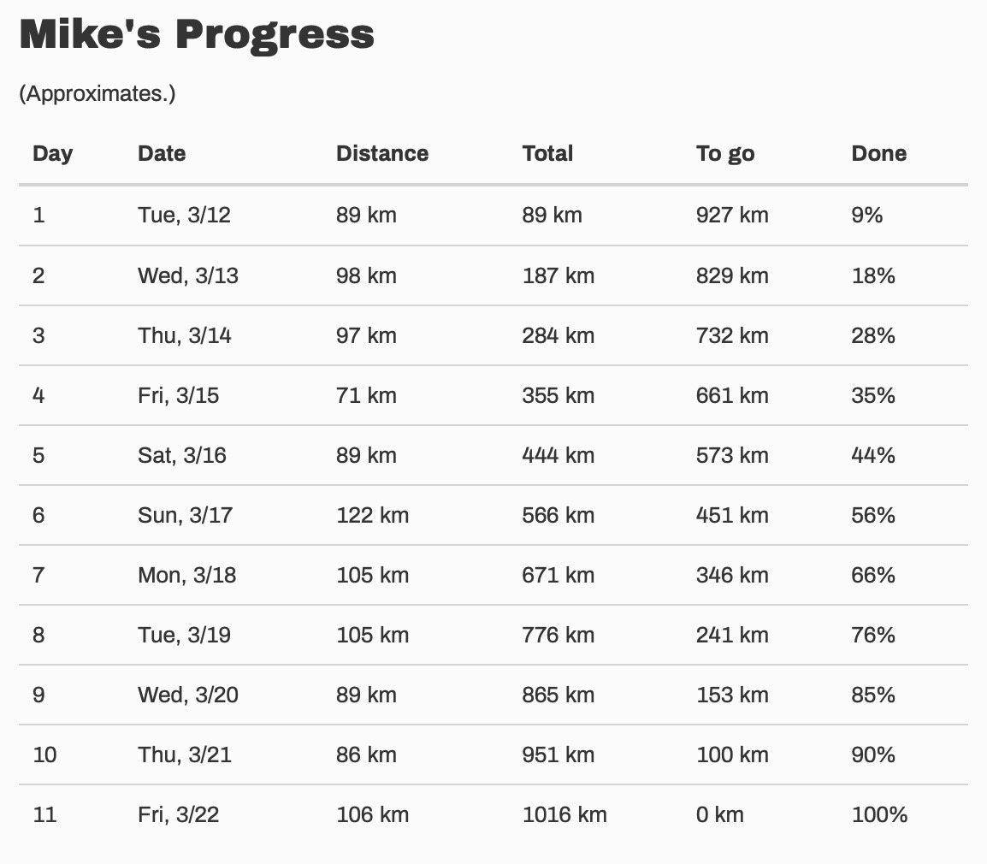Click the Day column header

point(53,154)
